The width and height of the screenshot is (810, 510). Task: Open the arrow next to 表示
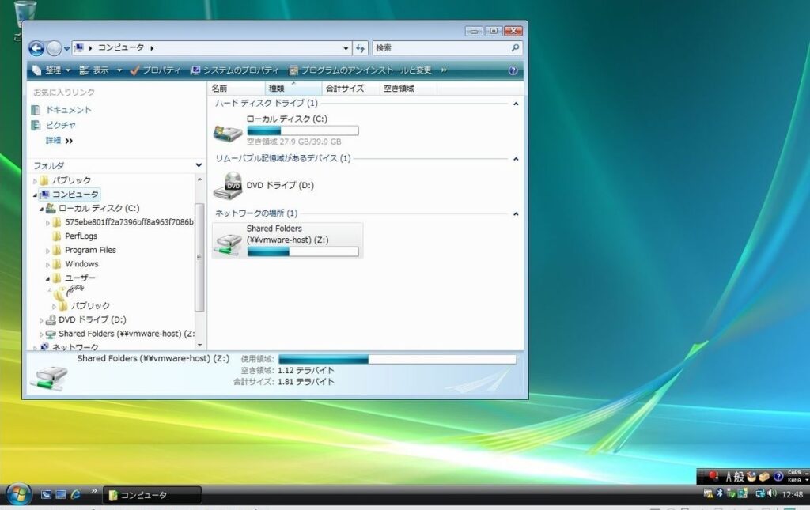coord(119,70)
